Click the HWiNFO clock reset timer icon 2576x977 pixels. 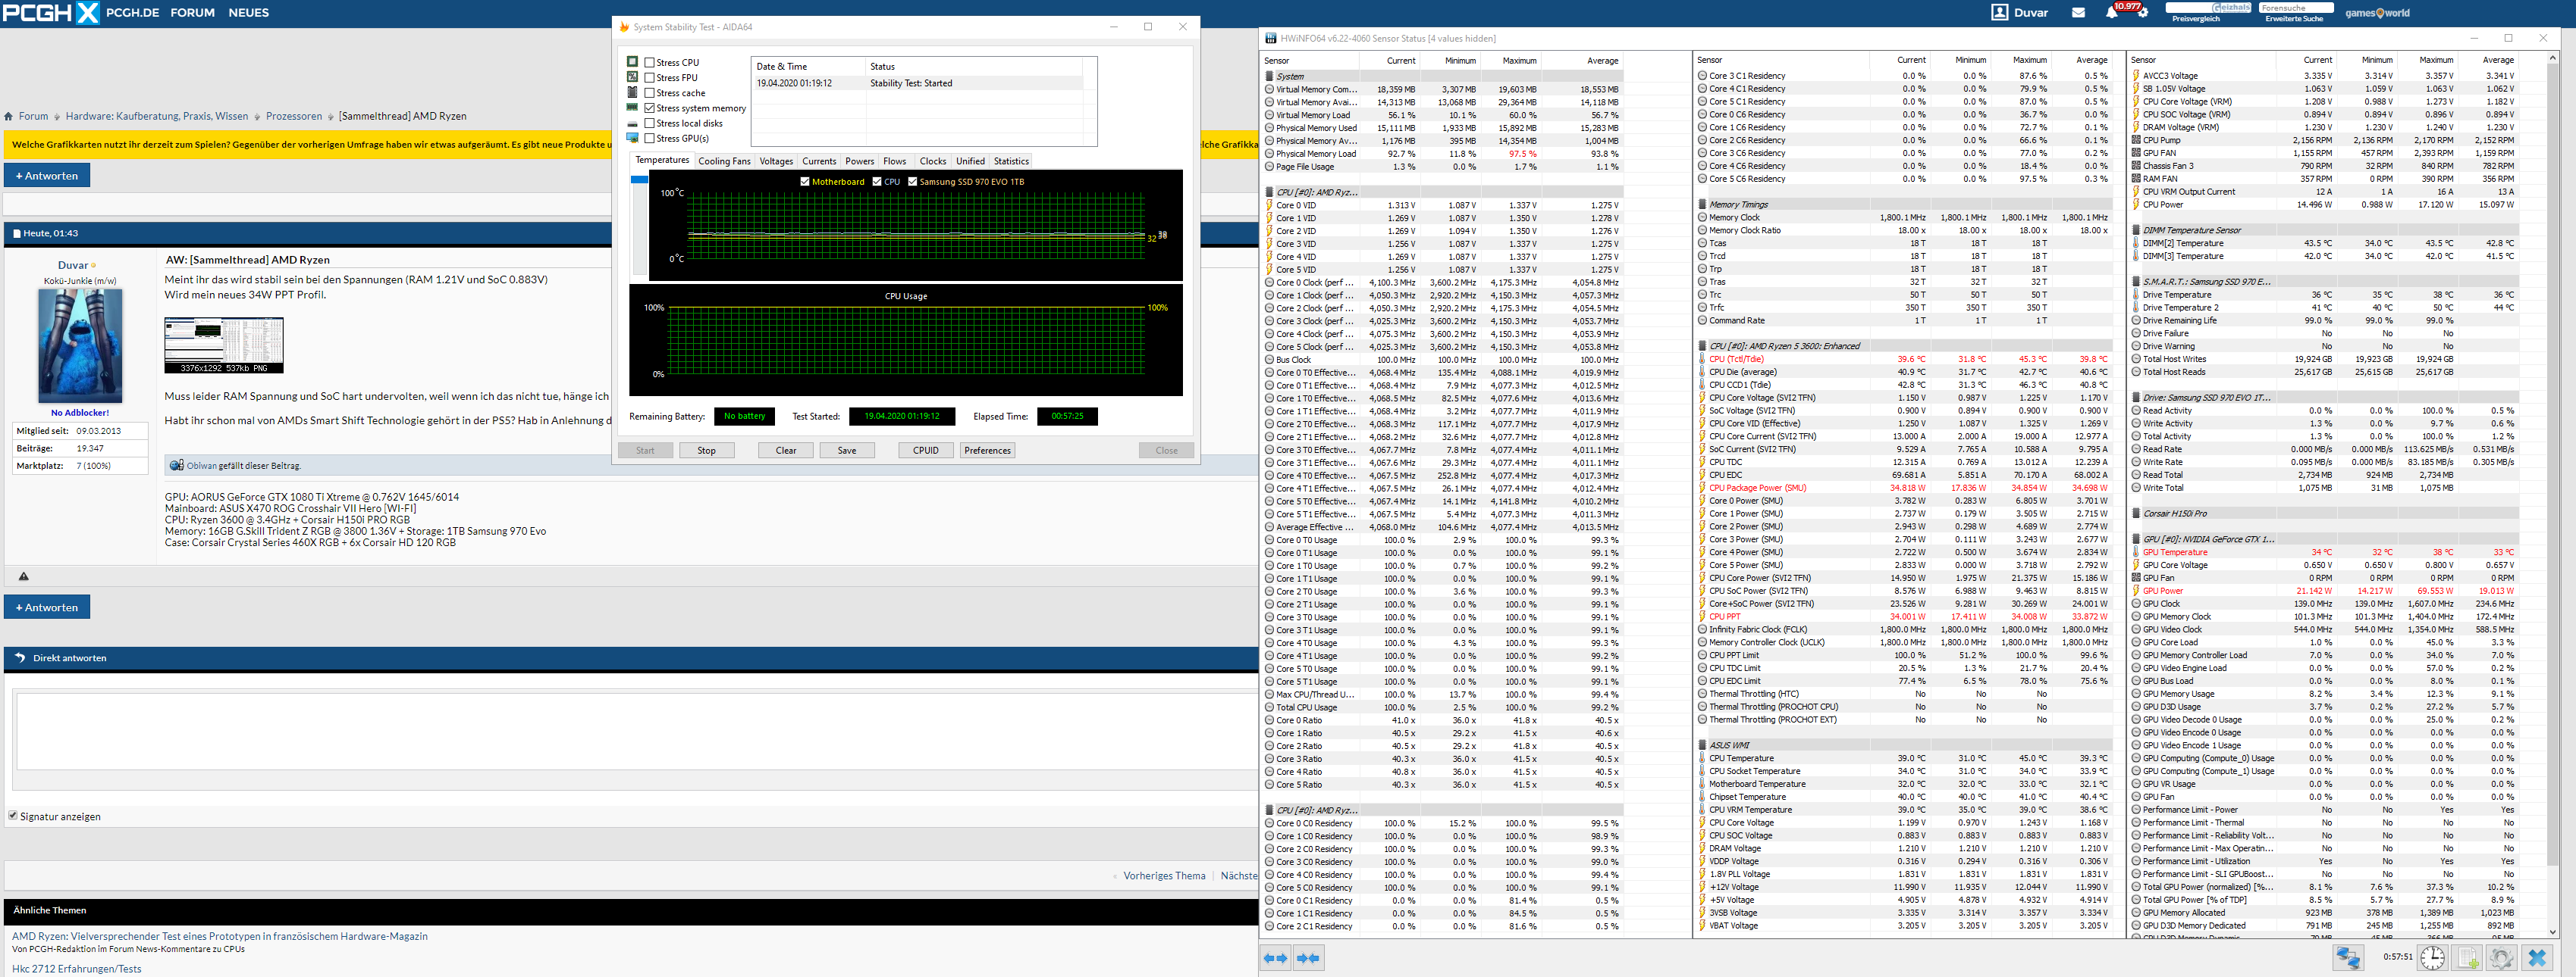pyautogui.click(x=2432, y=958)
